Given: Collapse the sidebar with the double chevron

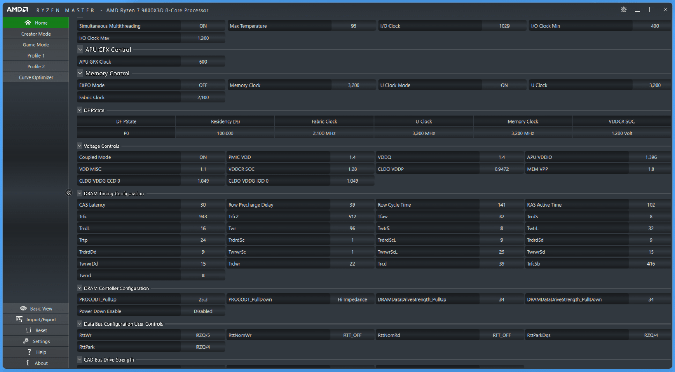Looking at the screenshot, I should 69,193.
